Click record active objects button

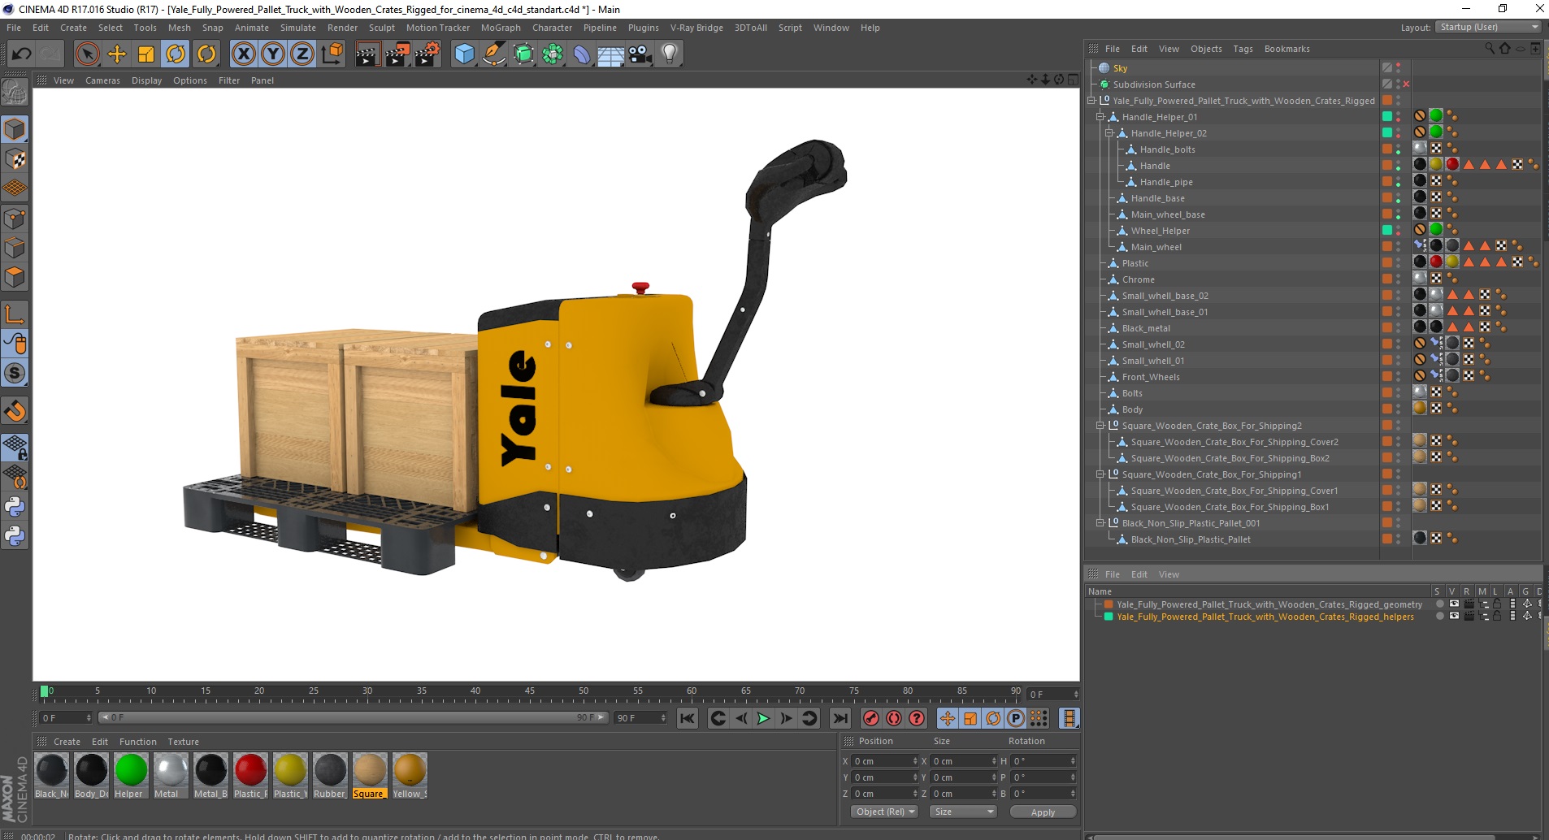[x=871, y=718]
